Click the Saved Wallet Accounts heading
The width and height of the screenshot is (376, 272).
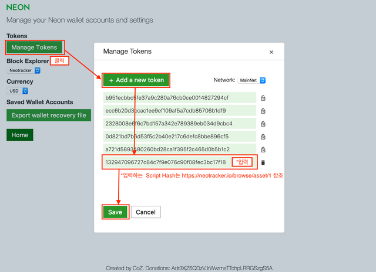point(40,102)
